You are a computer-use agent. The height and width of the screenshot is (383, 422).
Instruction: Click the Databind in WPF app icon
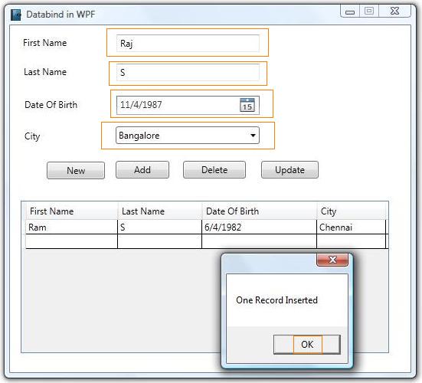[x=16, y=15]
